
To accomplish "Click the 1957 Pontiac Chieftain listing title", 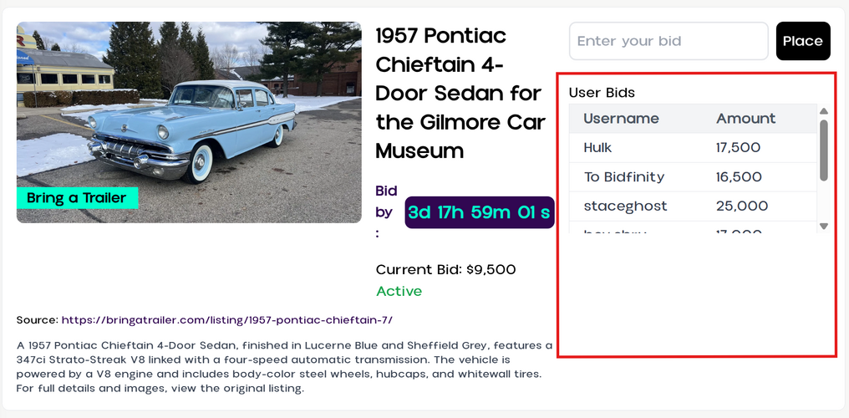I will 460,93.
